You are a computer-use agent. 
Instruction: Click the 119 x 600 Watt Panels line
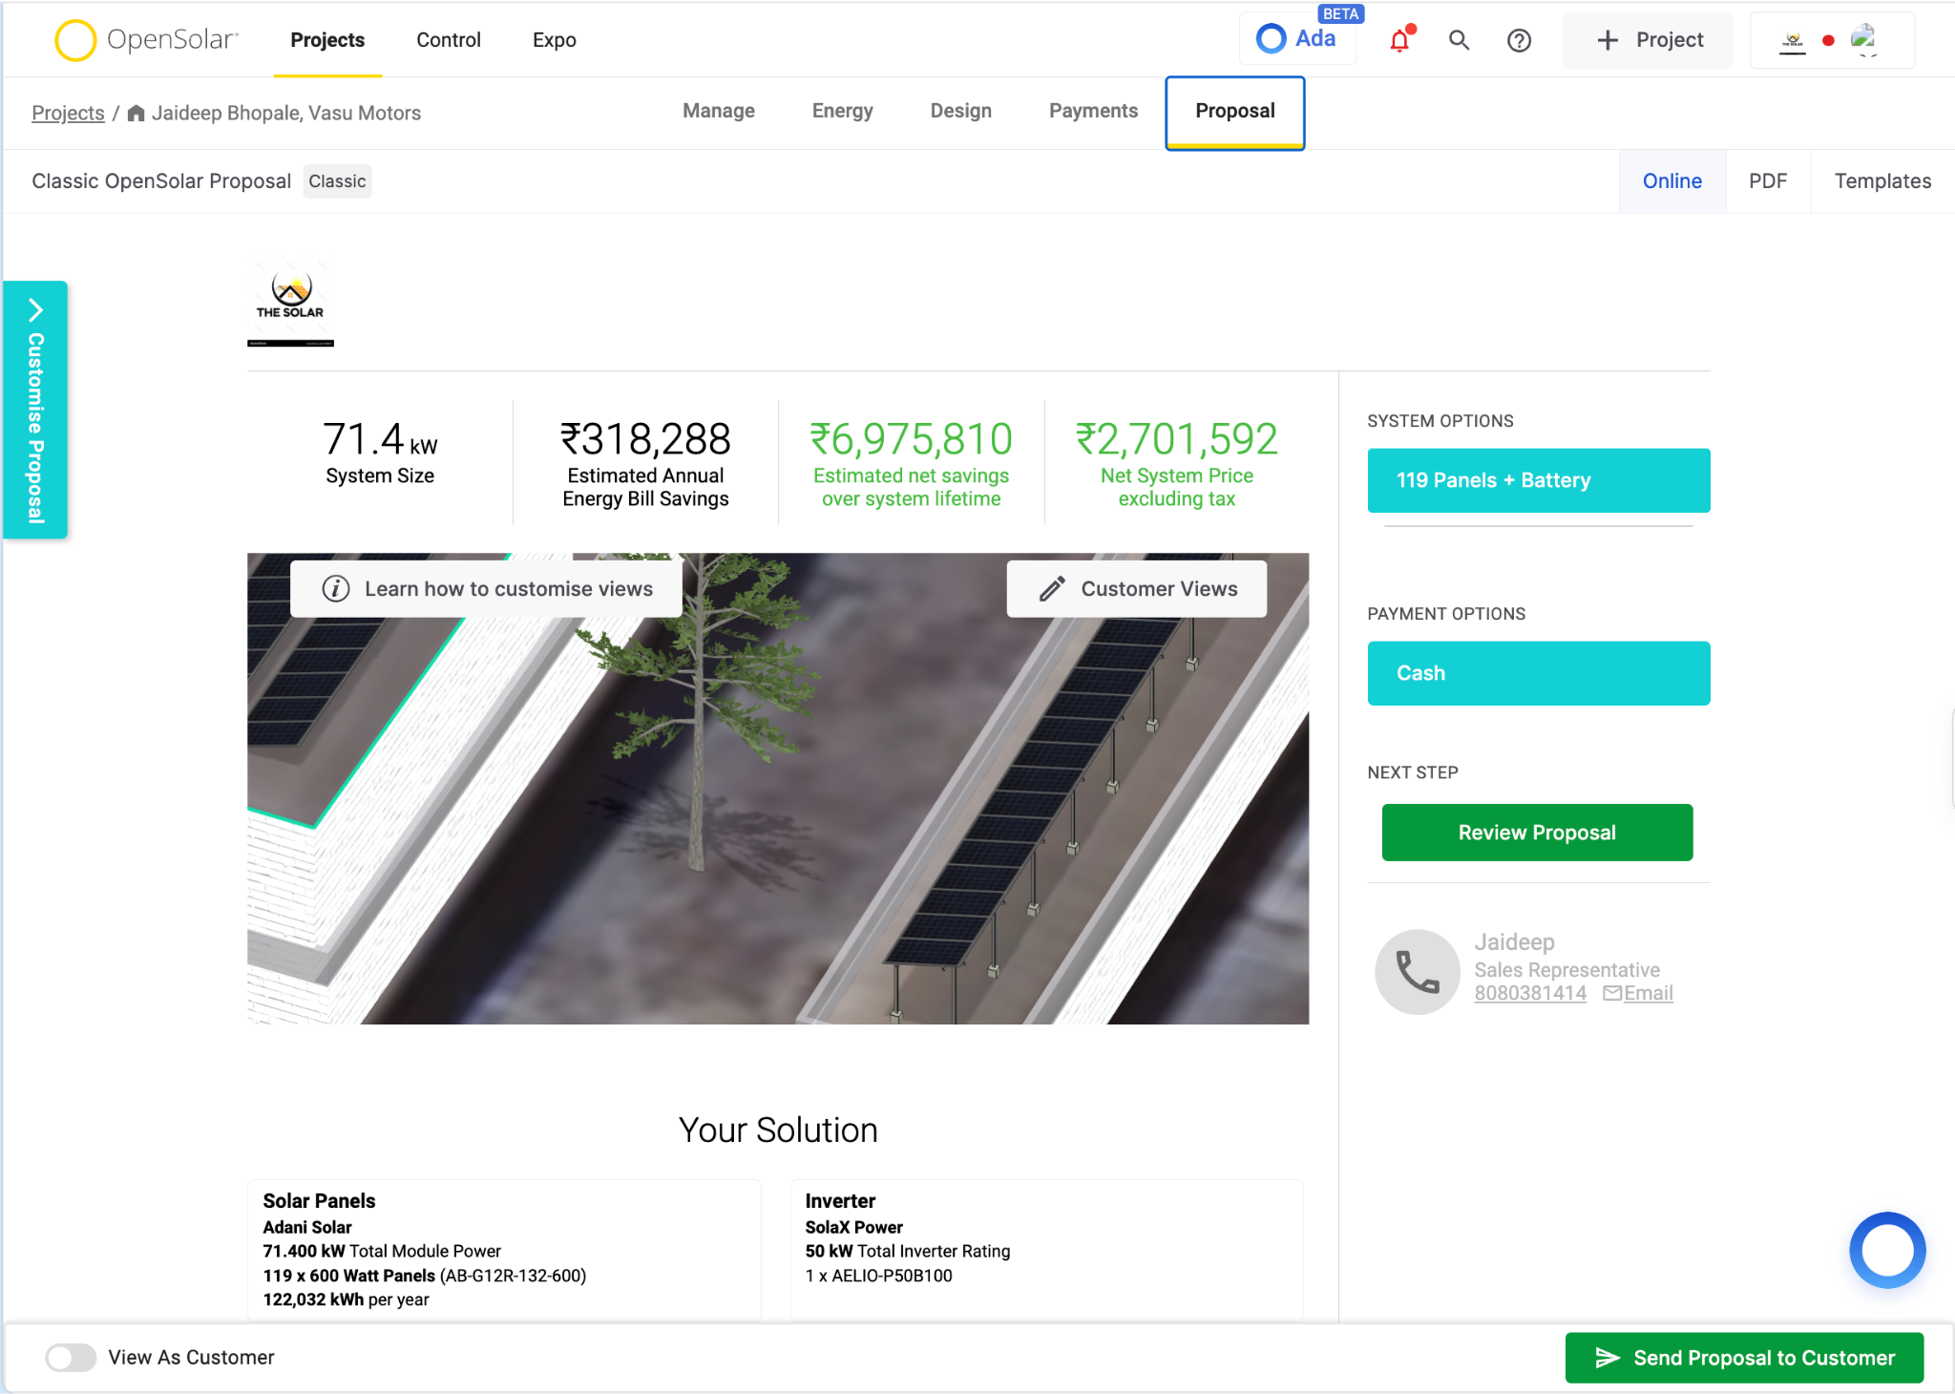point(425,1276)
